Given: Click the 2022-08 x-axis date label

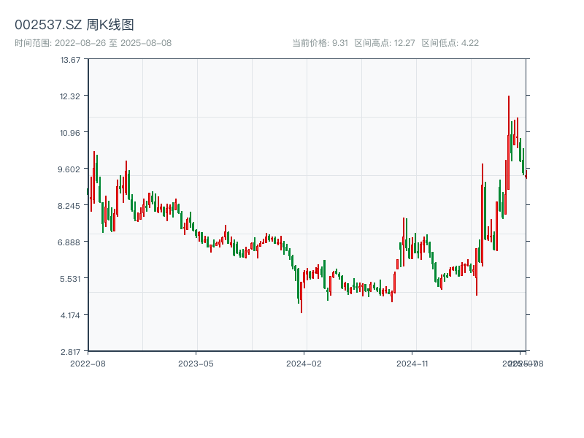Looking at the screenshot, I should (x=88, y=363).
